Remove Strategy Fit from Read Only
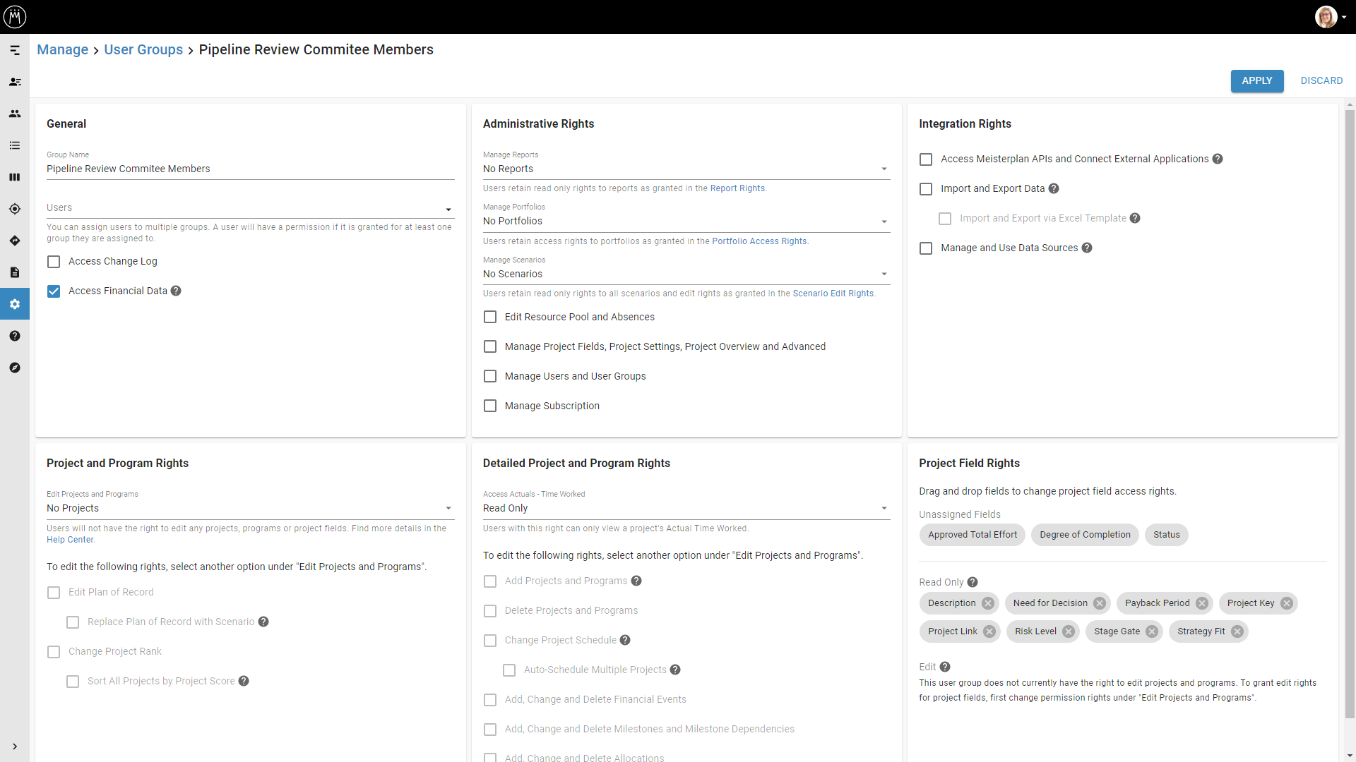Image resolution: width=1356 pixels, height=762 pixels. tap(1237, 631)
